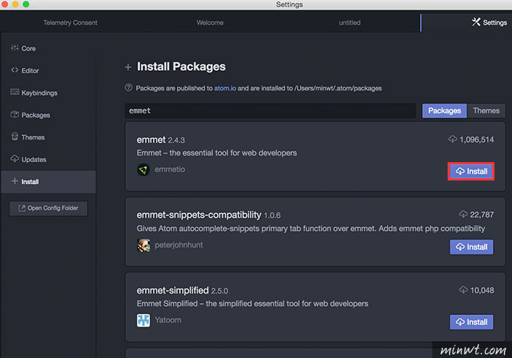512x358 pixels.
Task: Click the 10,048 download count
Action: tap(481, 290)
